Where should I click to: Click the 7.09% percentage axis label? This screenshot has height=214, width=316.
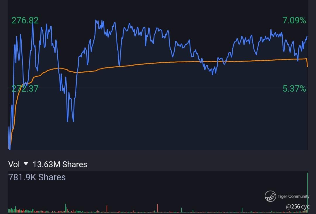point(294,20)
